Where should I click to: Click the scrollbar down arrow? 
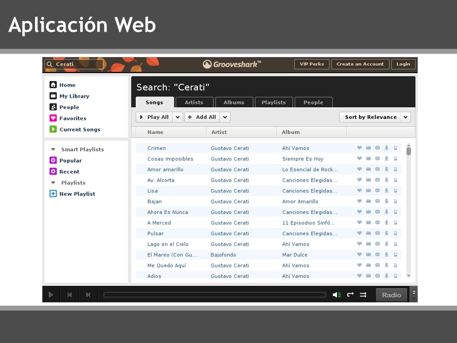pyautogui.click(x=409, y=276)
